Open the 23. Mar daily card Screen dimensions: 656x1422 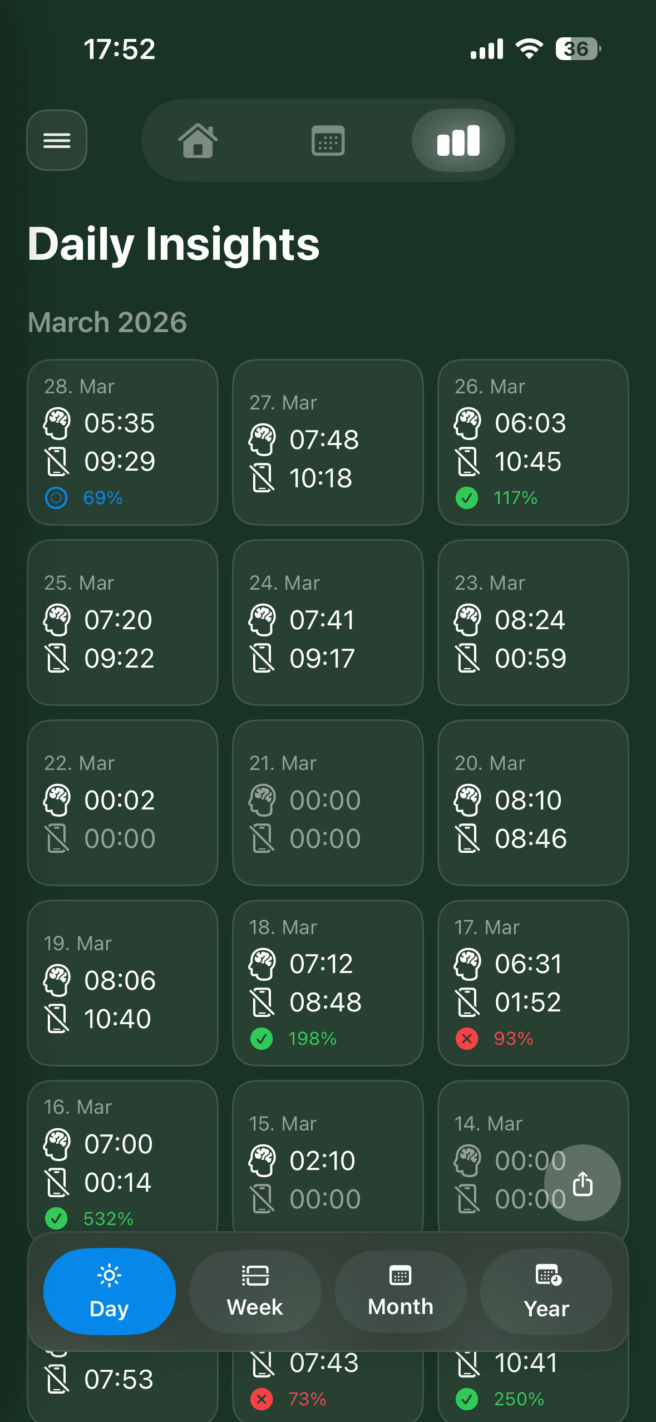[533, 623]
